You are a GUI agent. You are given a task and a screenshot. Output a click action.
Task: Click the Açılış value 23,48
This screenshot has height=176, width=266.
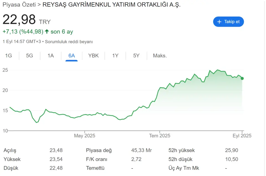tap(56, 150)
